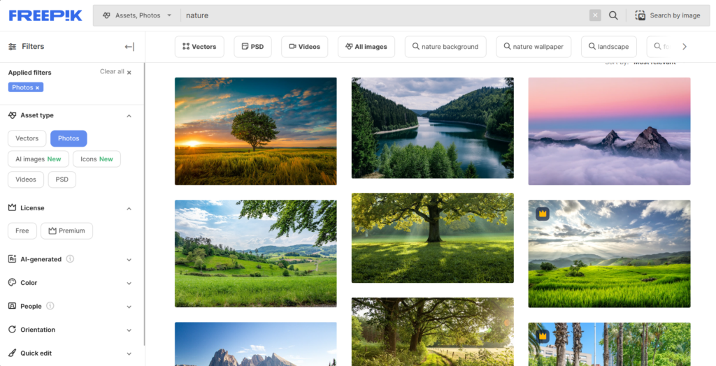Click premium crown badge on rice field photo
Viewport: 716px width, 366px height.
(542, 213)
